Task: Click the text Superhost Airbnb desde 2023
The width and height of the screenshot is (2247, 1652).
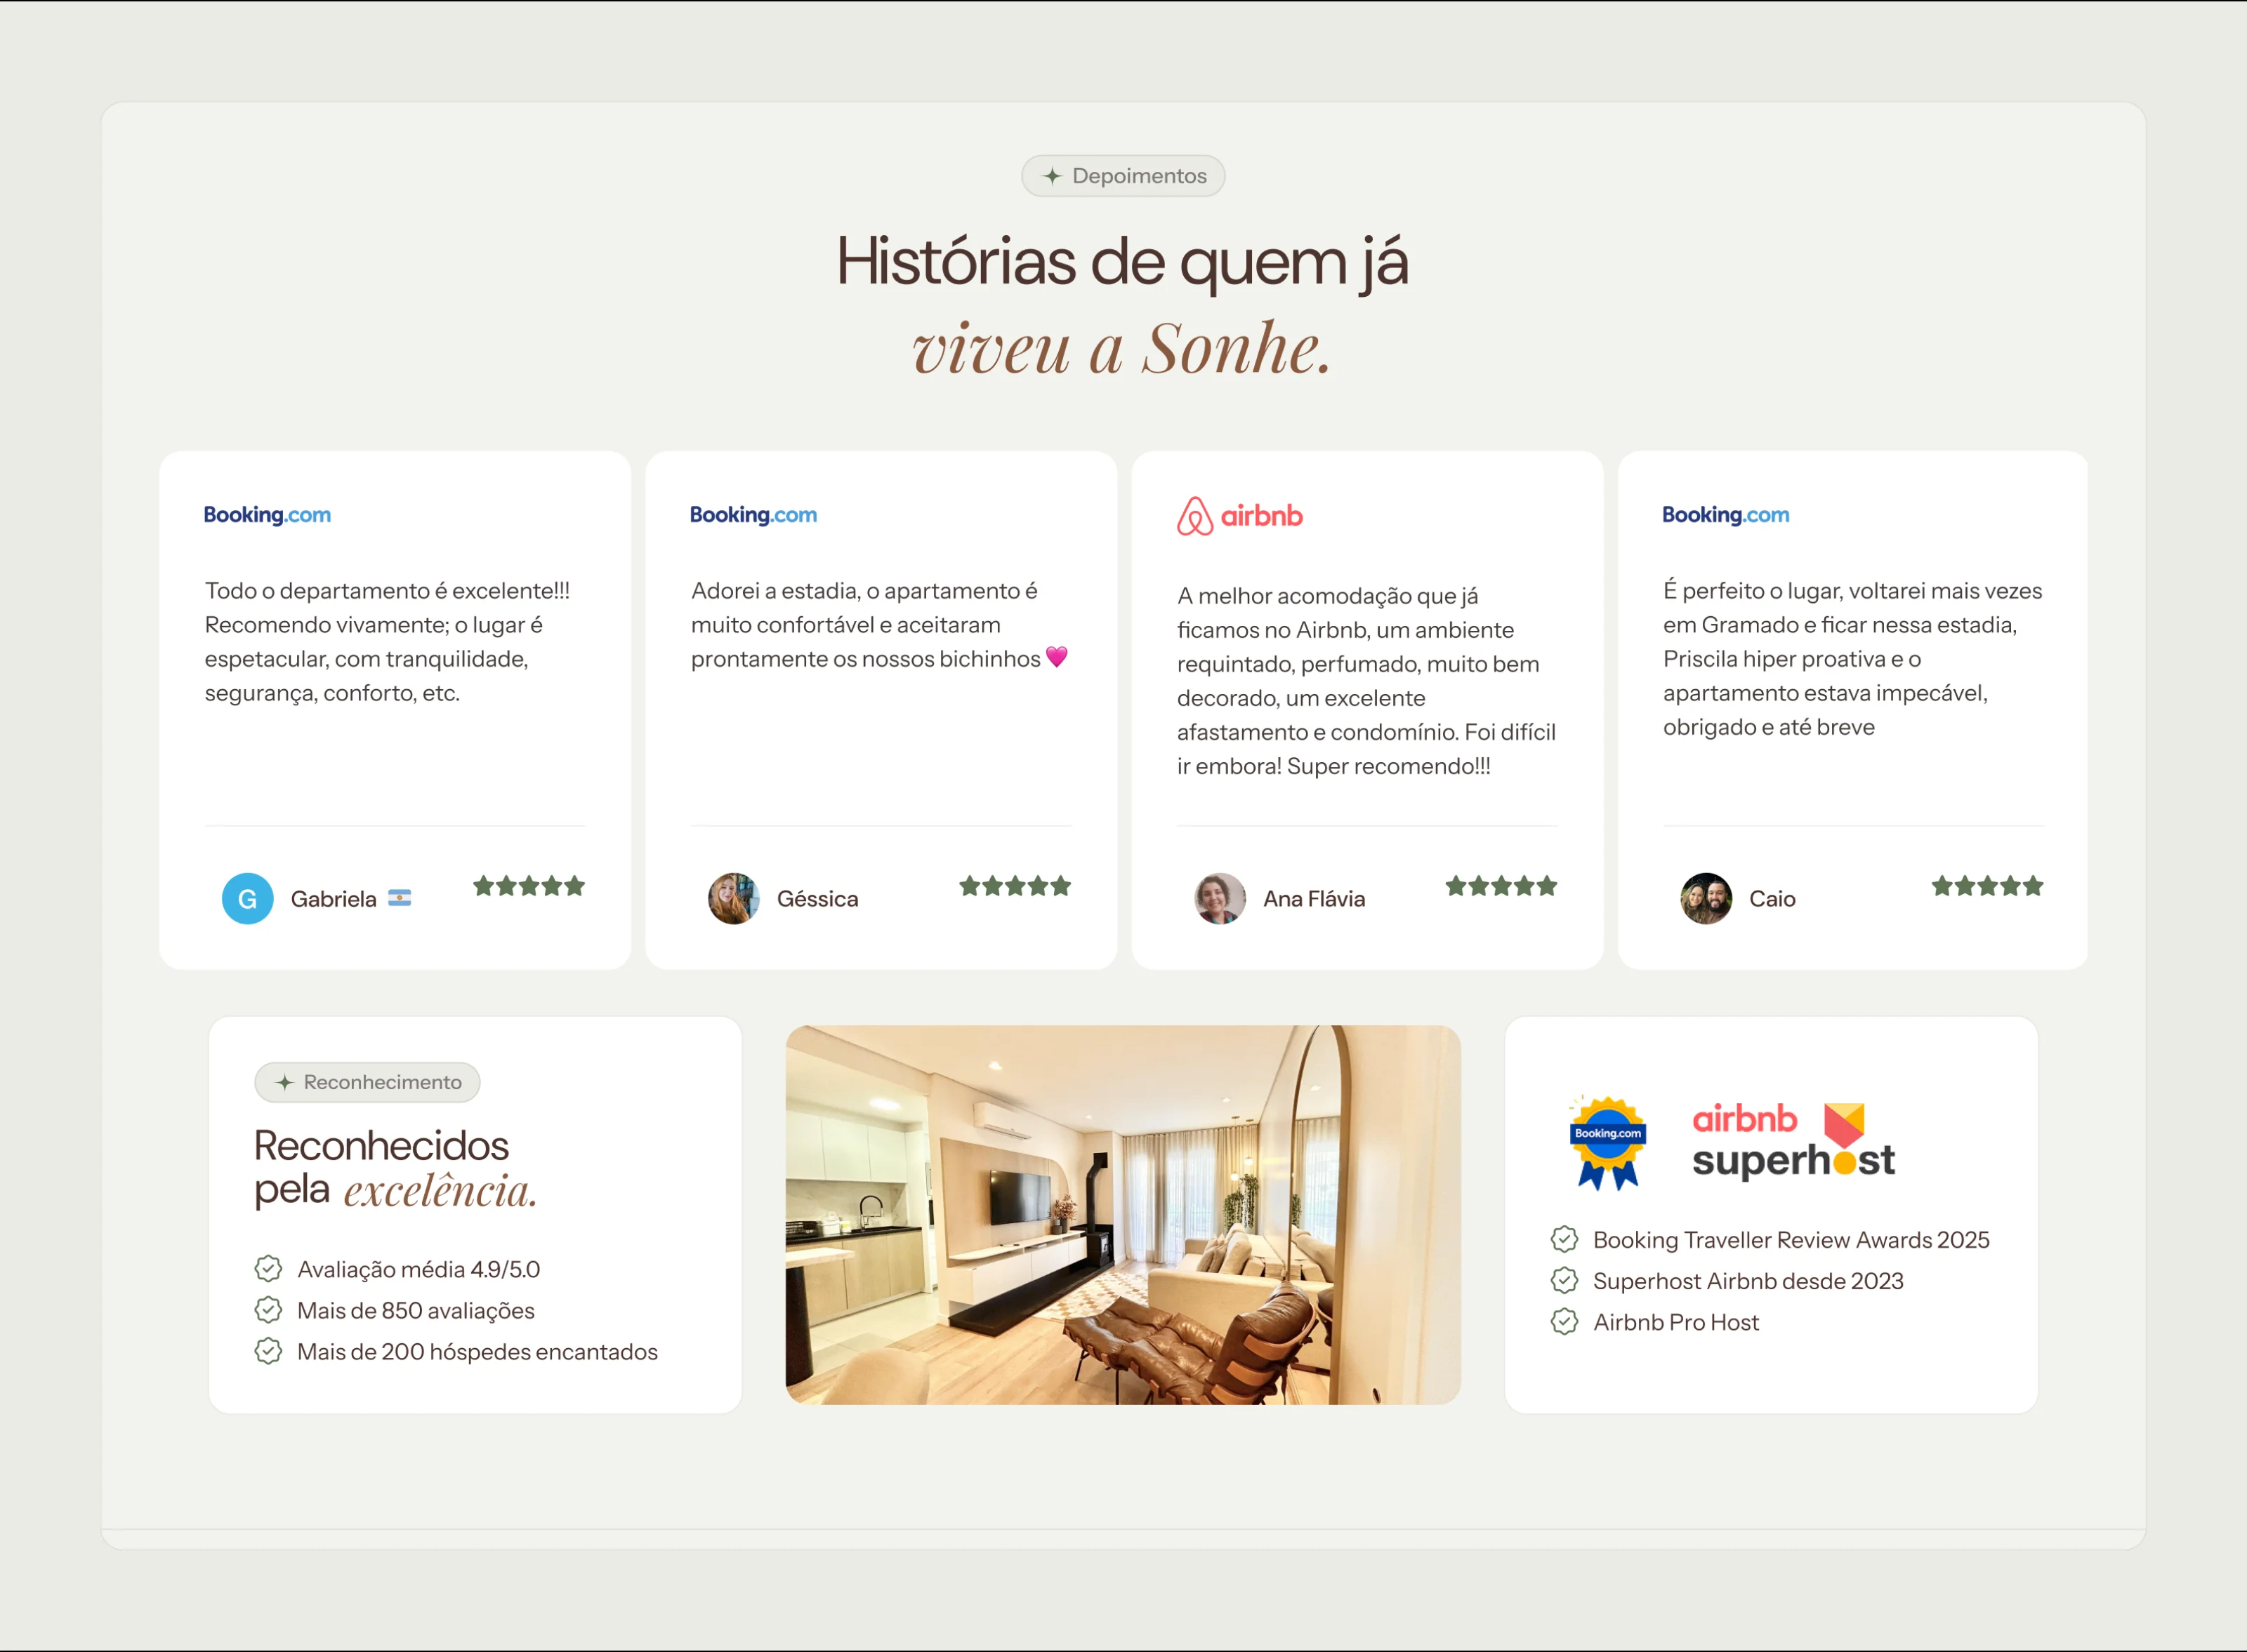Action: (x=1748, y=1281)
